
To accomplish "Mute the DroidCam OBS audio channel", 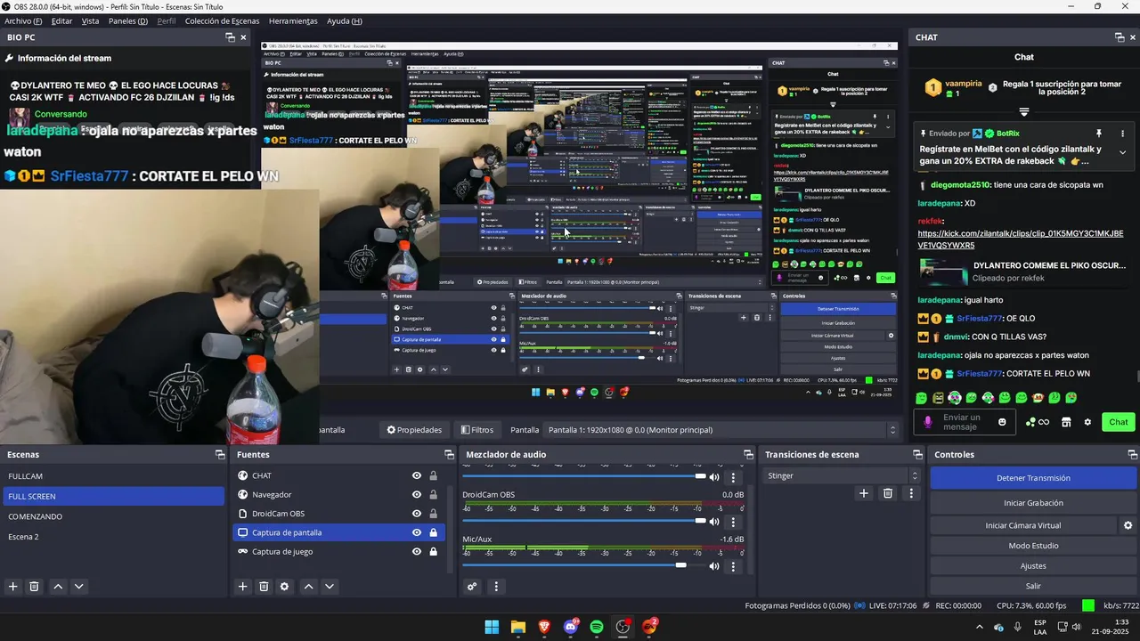I will pyautogui.click(x=714, y=522).
